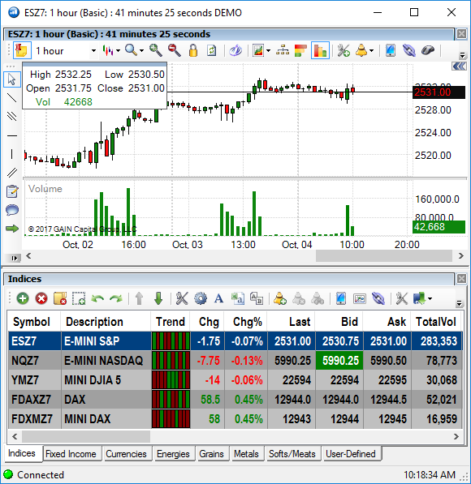Click the chart tools with plus icon

coord(344,50)
